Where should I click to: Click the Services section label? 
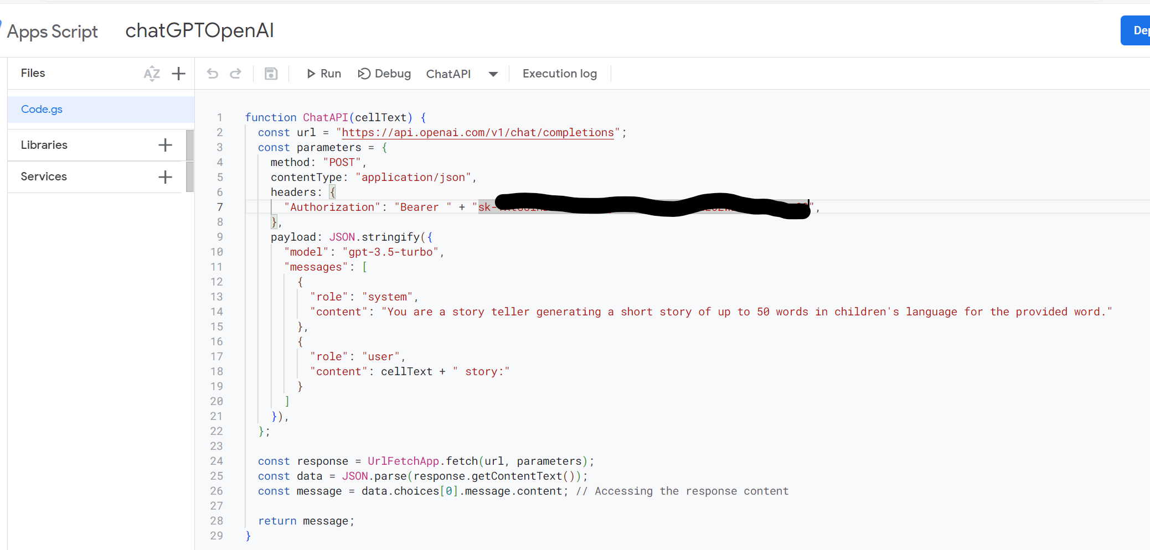(x=44, y=177)
